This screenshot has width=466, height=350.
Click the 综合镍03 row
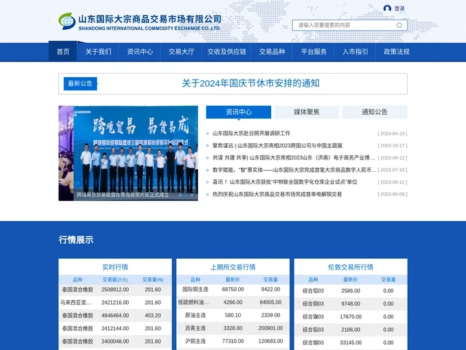pyautogui.click(x=351, y=317)
